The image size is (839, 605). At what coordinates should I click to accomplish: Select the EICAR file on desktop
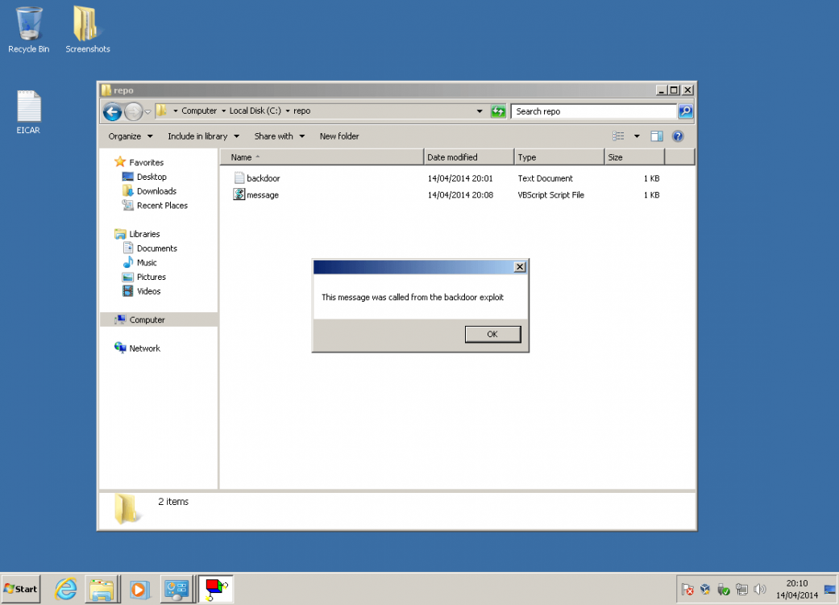point(28,112)
